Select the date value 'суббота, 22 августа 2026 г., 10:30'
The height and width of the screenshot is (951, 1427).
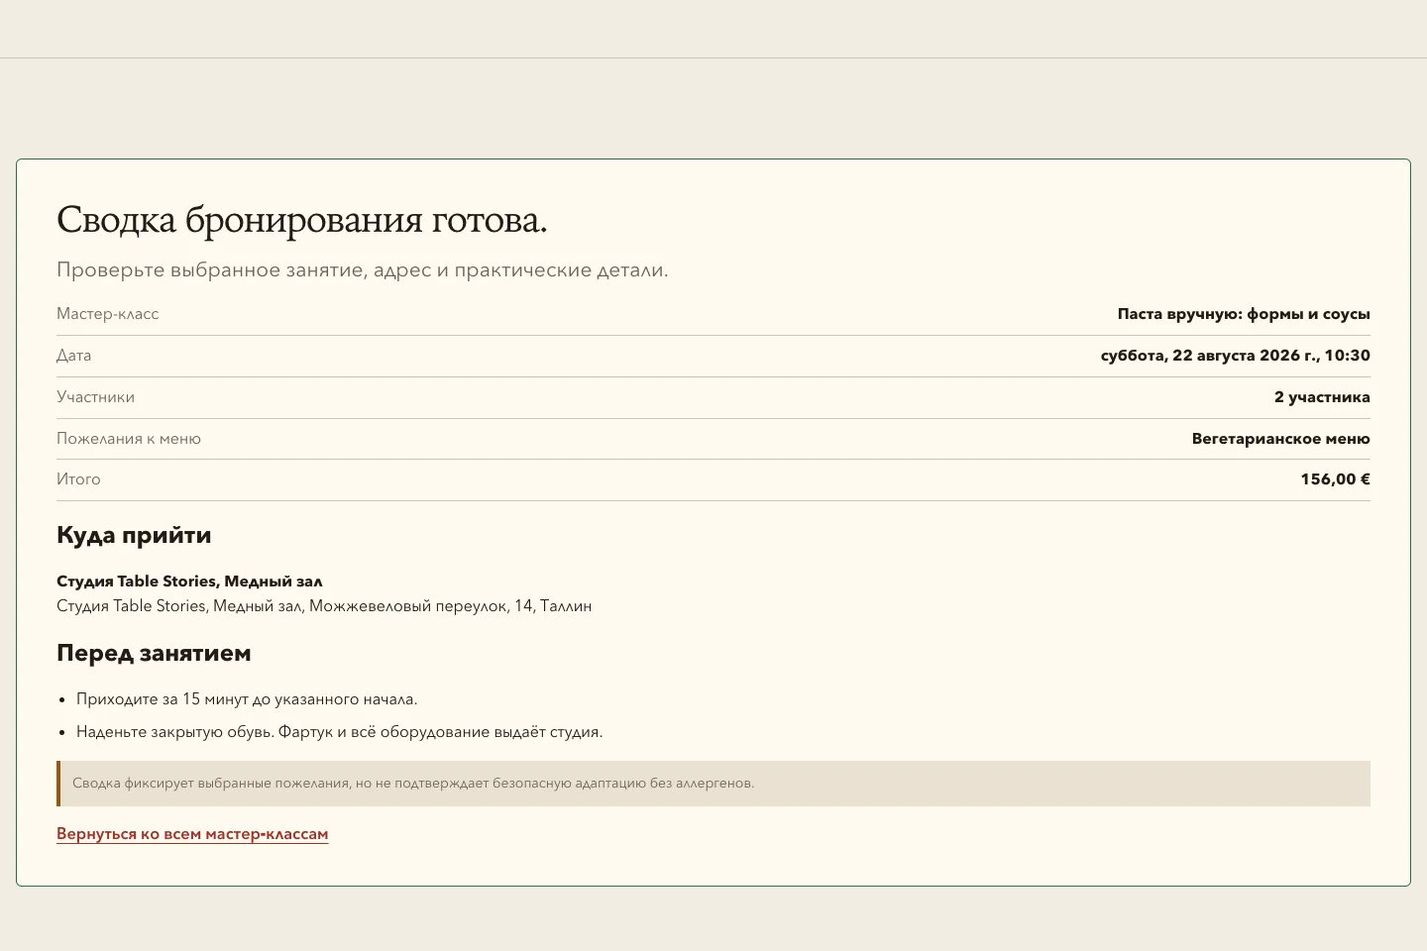click(1236, 356)
